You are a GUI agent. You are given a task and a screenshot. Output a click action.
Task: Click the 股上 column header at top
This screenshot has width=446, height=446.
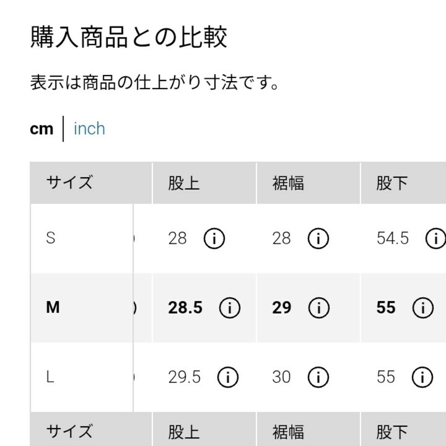[x=184, y=183]
